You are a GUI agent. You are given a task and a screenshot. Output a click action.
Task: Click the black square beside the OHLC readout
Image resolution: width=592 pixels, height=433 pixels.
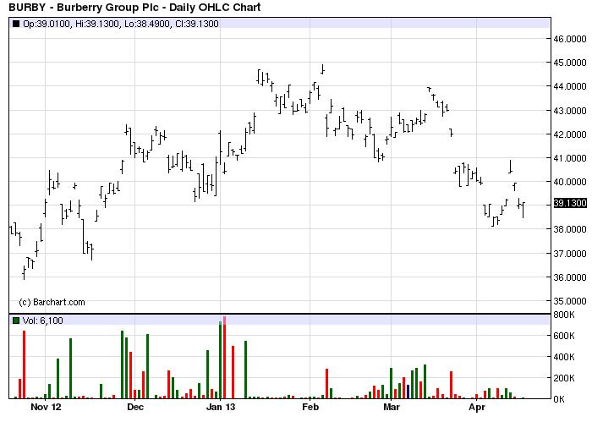click(x=16, y=24)
